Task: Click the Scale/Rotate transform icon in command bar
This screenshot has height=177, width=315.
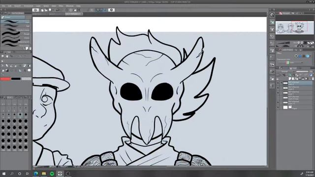Action: (79, 10)
